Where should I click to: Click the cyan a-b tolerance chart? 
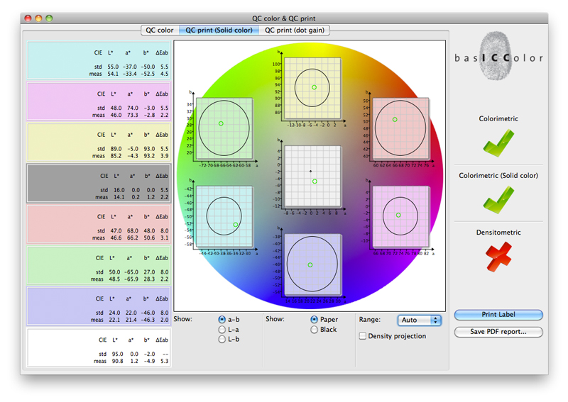pos(224,217)
